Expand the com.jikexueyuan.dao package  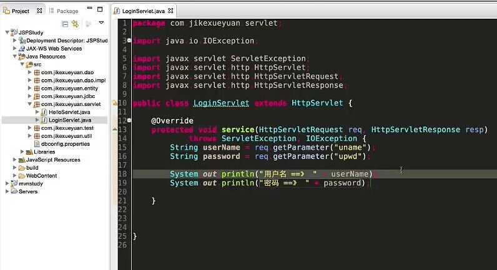click(x=30, y=72)
